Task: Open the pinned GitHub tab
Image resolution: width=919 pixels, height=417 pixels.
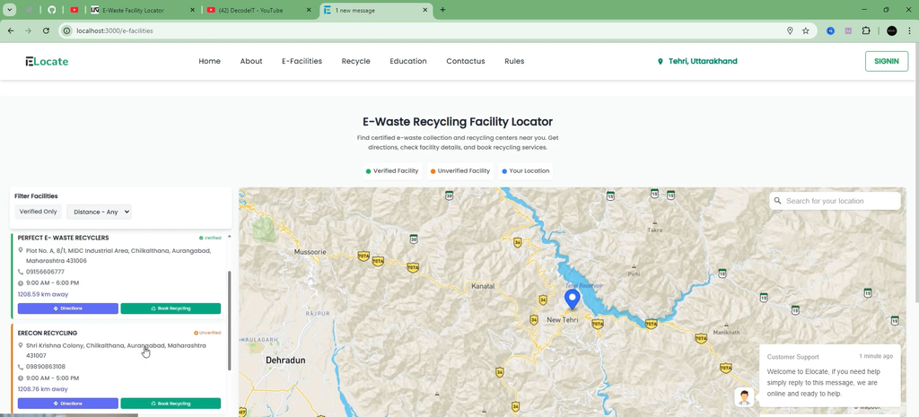Action: coord(51,10)
